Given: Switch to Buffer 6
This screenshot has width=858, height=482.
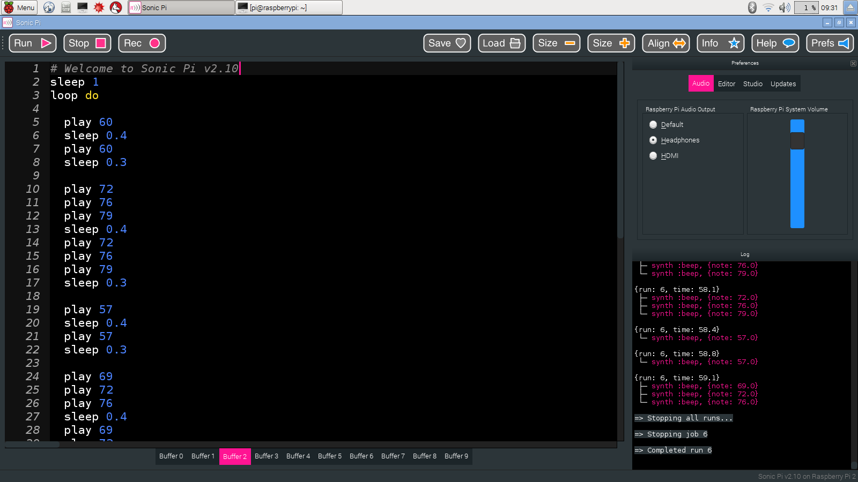Looking at the screenshot, I should click(361, 456).
